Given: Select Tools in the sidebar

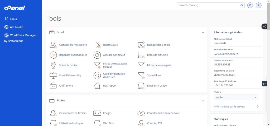Looking at the screenshot, I should tap(13, 19).
